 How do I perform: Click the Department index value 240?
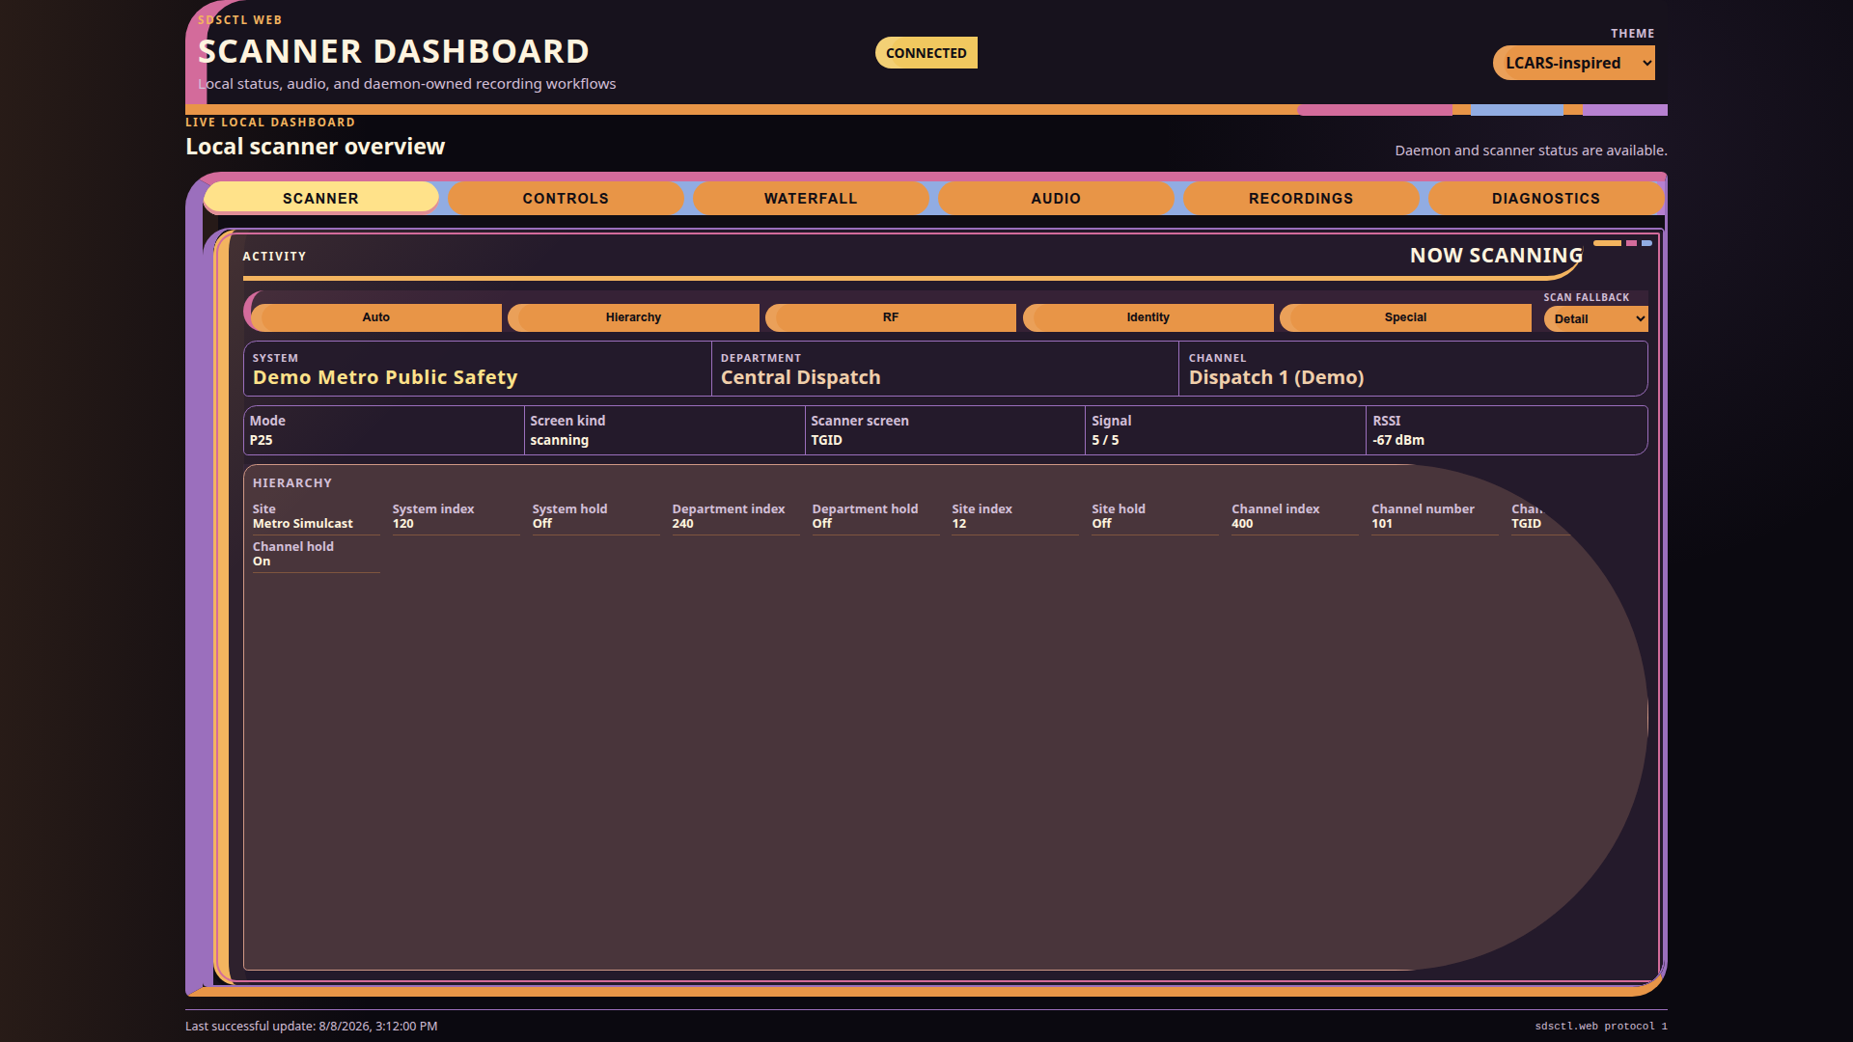[683, 524]
